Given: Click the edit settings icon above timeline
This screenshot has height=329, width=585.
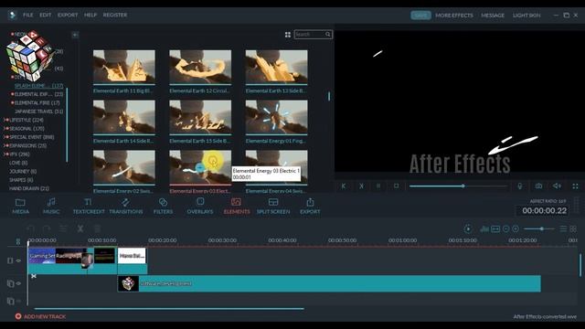Looking at the screenshot, I should [63, 228].
